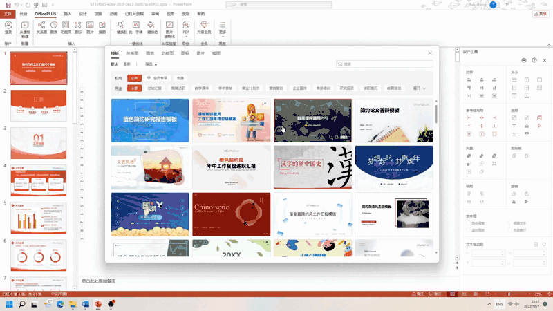The image size is (553, 311).
Task: Click the template dialog vertical scrollbar
Action: (436, 113)
